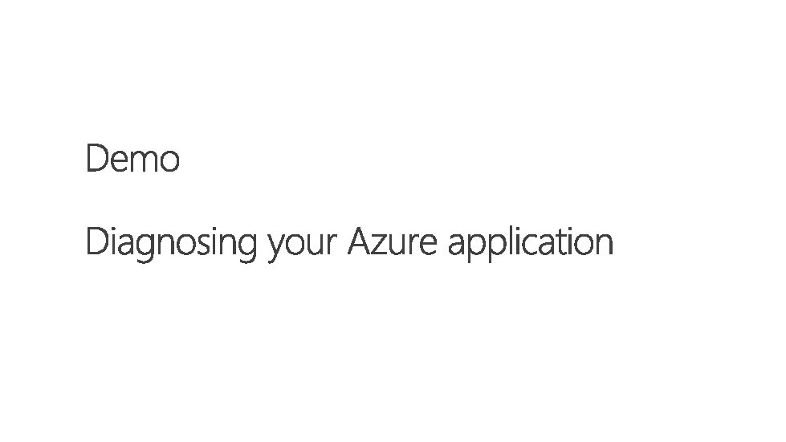Click the letter "m" in "Demo"
Viewport: 786px width, 442px height.
tap(145, 162)
